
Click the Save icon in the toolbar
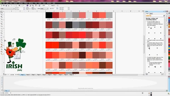click(6, 6)
